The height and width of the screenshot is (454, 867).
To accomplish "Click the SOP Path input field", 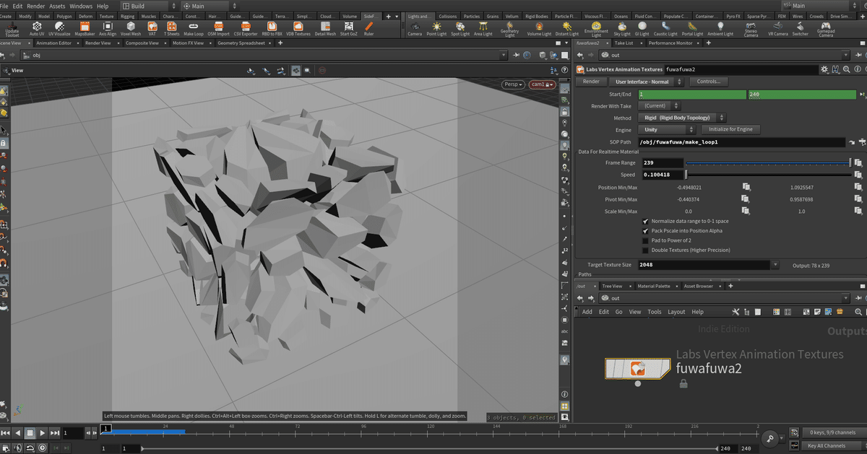I will pos(741,142).
